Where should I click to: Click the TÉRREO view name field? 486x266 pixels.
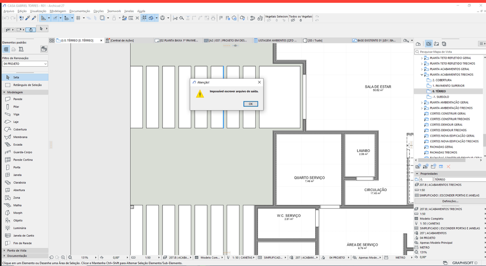click(x=459, y=179)
